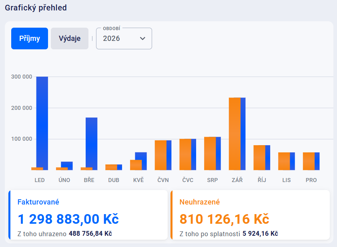
Task: Click the 810 126,16 Kč unpaid amount
Action: (x=224, y=219)
